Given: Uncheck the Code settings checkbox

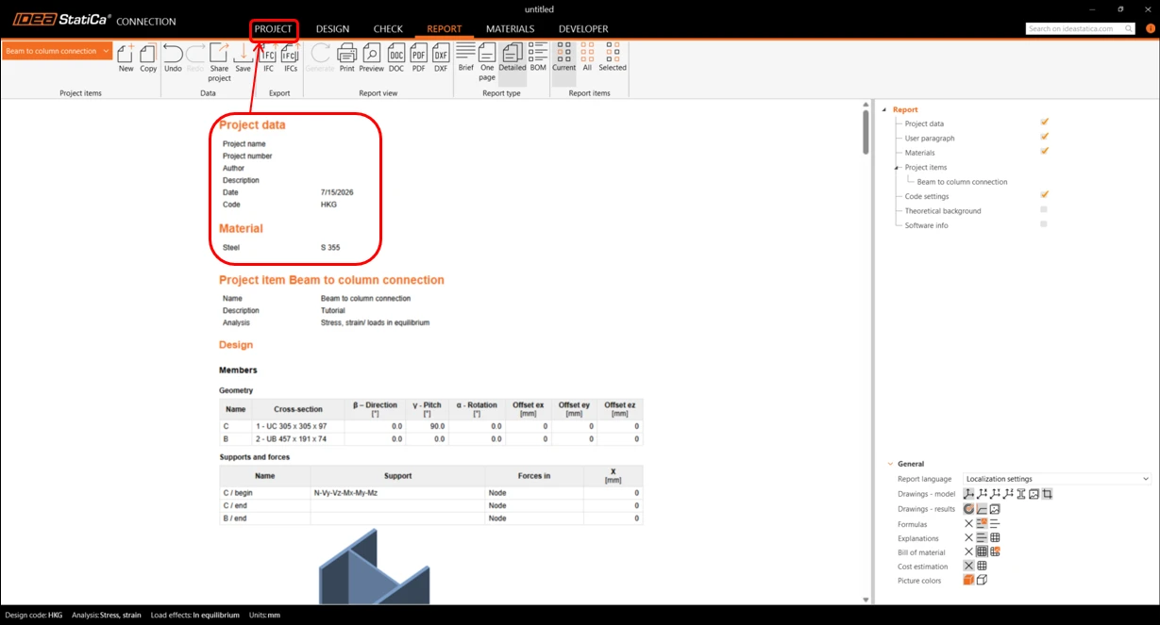Looking at the screenshot, I should coord(1044,195).
